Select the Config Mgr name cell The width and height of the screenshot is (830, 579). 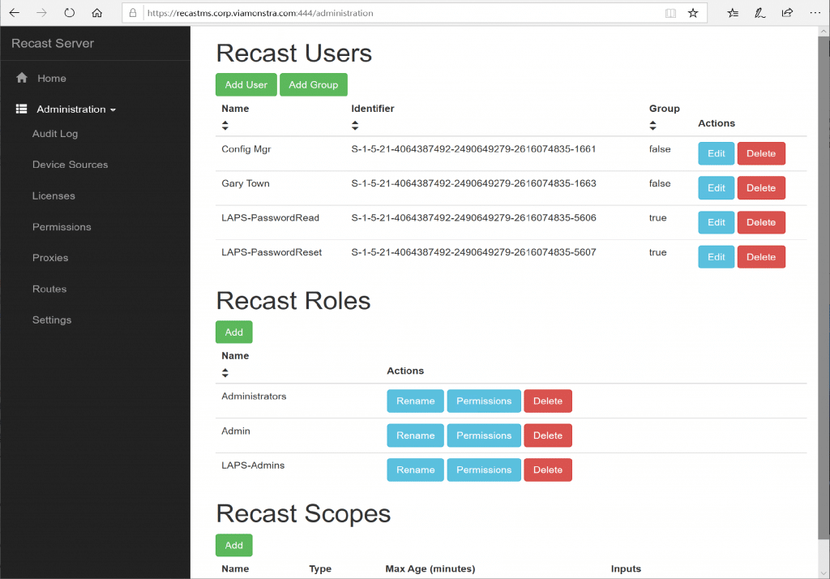pyautogui.click(x=246, y=149)
